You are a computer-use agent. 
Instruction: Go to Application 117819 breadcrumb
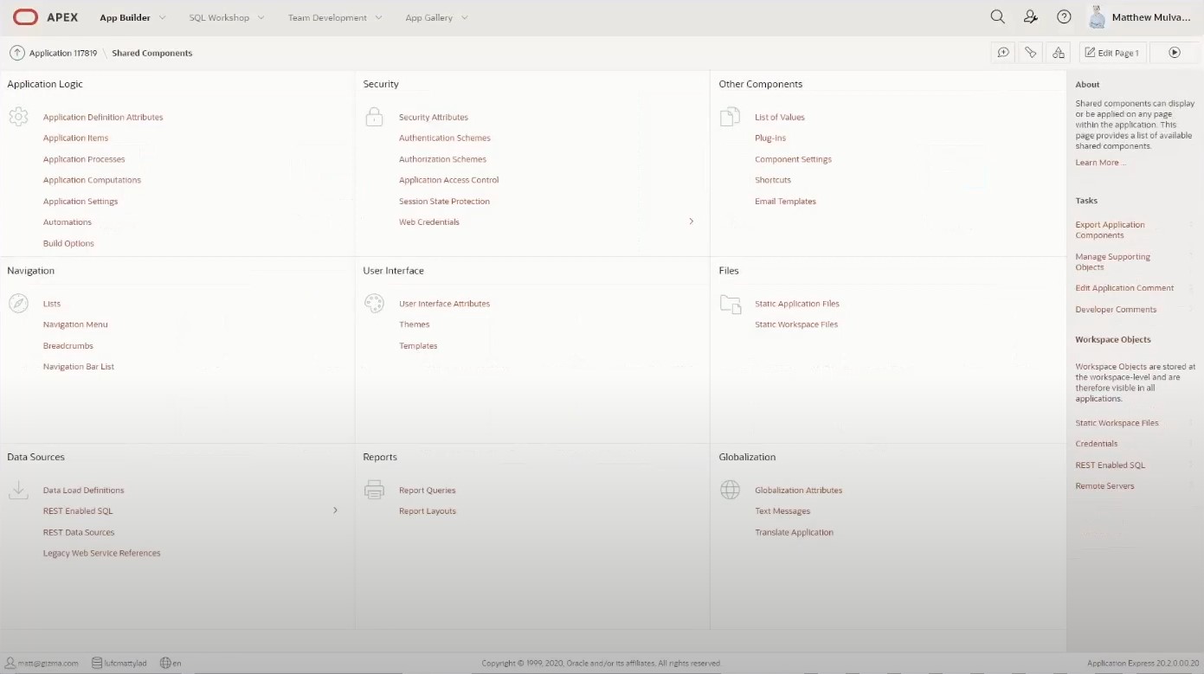[x=63, y=53]
